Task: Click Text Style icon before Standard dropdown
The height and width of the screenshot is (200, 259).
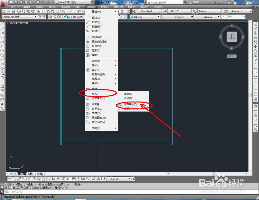Action: pyautogui.click(x=135, y=11)
